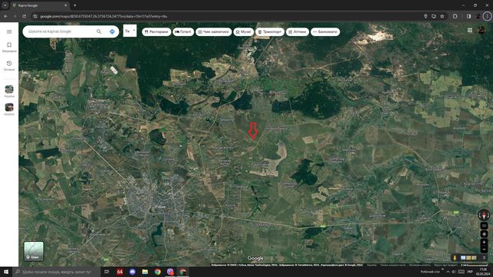Open a new browser tab

75,5
